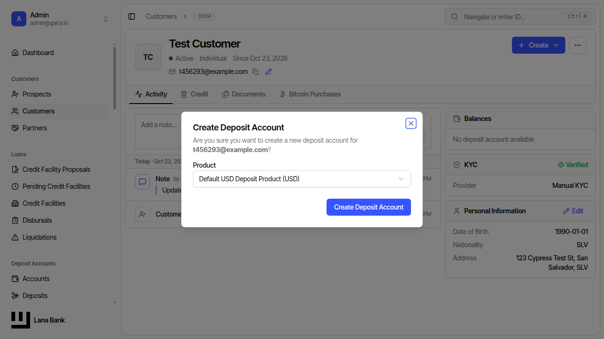Click the Manual KYC provider value
This screenshot has height=339, width=604.
click(570, 186)
